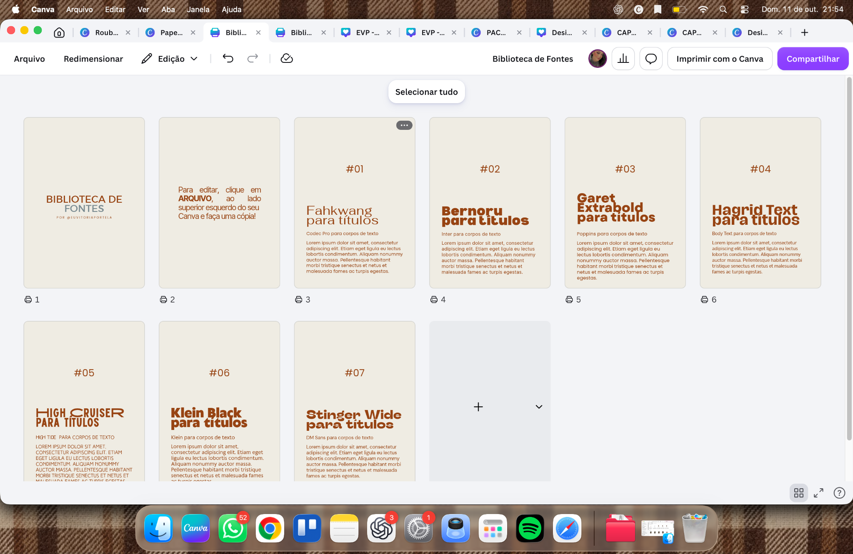Image resolution: width=853 pixels, height=554 pixels.
Task: Click the Biblioteca de Fontes title field
Action: (x=533, y=59)
